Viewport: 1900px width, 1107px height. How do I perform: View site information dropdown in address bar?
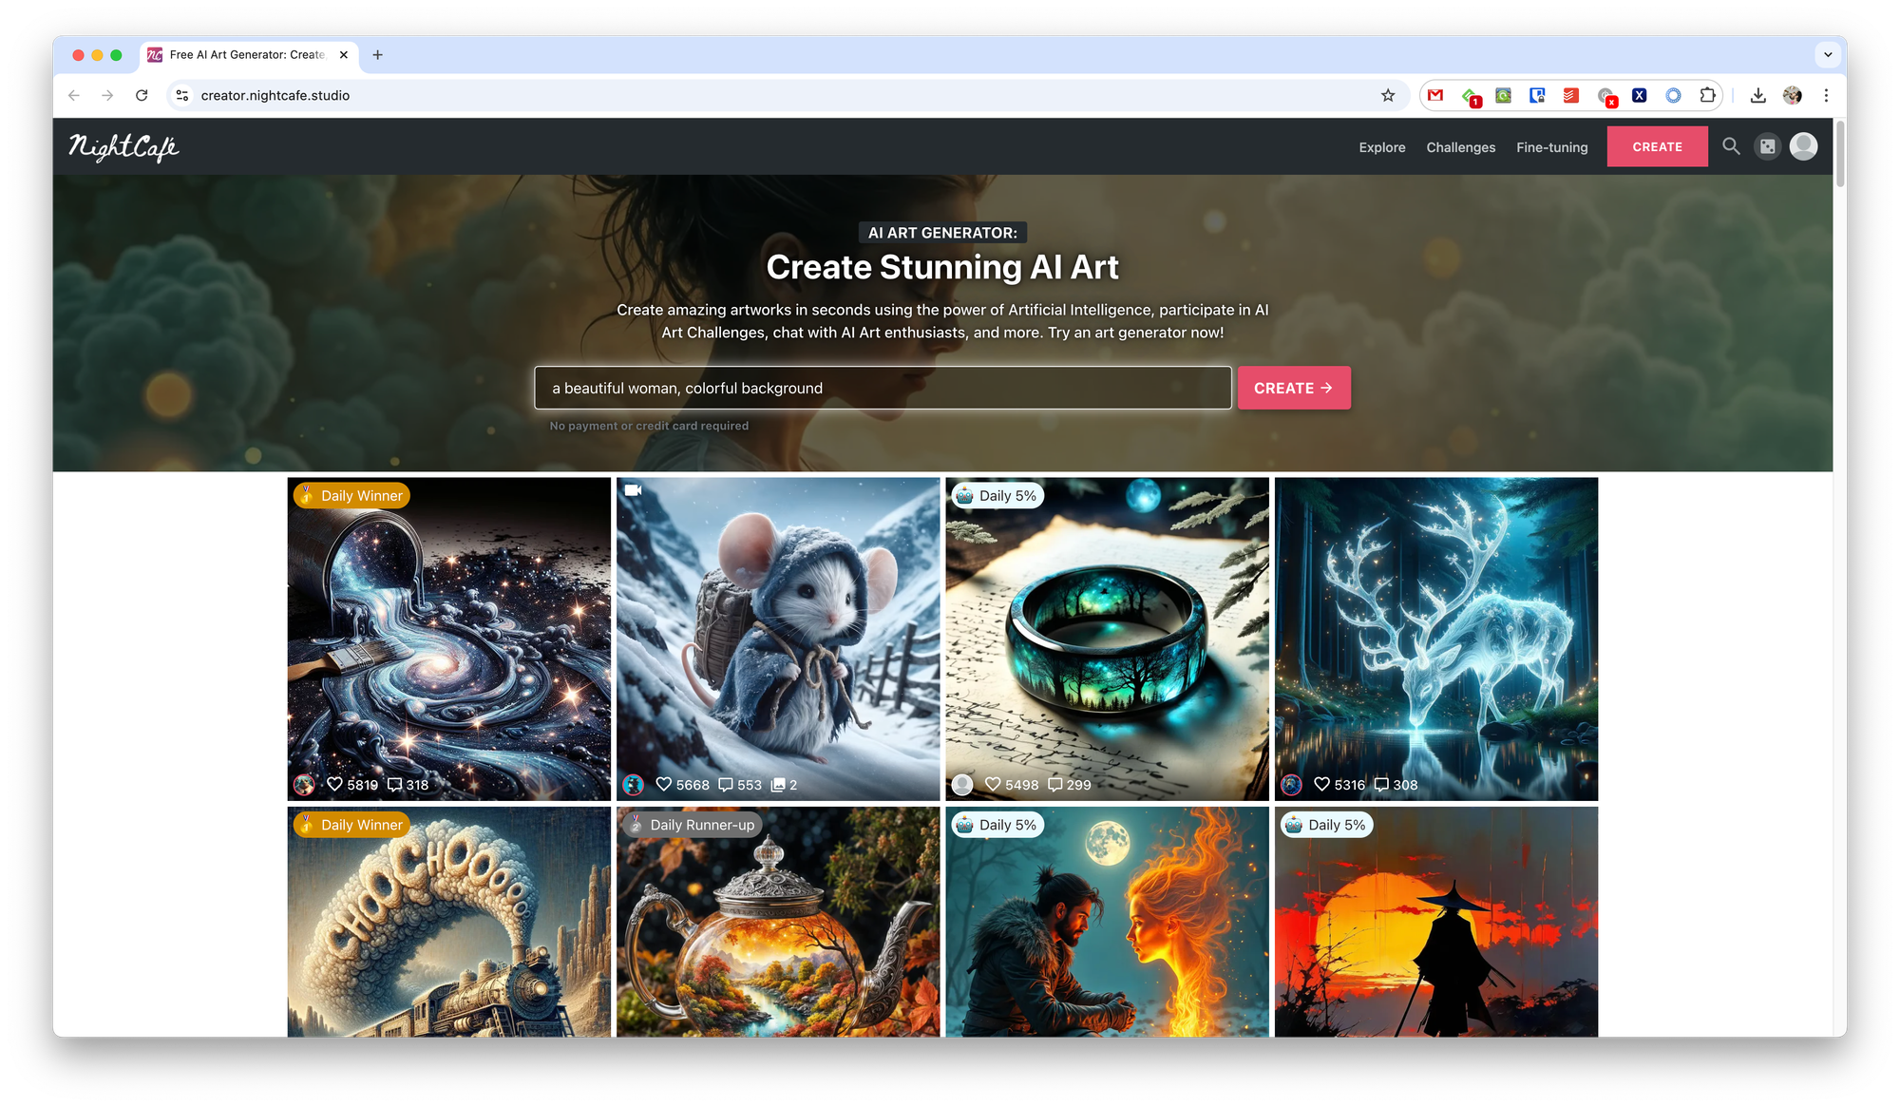pos(182,95)
